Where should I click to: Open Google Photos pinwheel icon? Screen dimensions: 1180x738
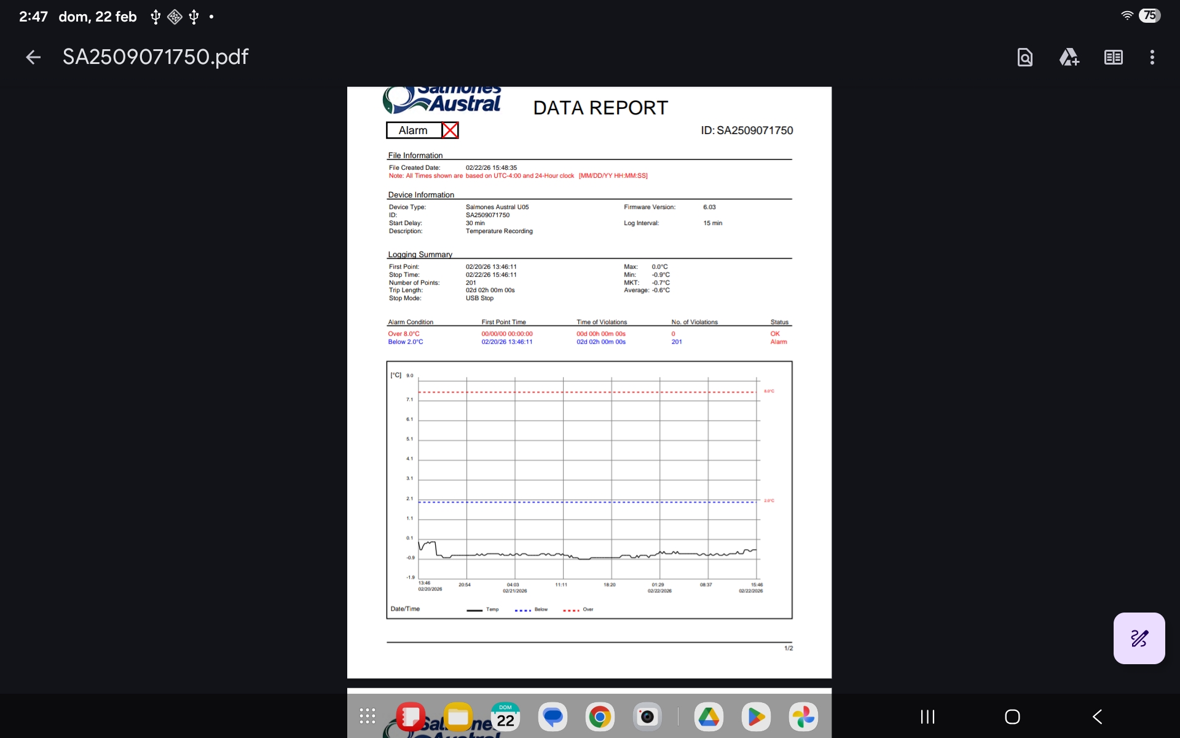click(x=803, y=716)
